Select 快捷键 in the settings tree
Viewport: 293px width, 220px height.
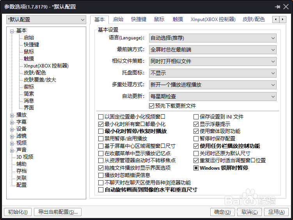(31, 44)
